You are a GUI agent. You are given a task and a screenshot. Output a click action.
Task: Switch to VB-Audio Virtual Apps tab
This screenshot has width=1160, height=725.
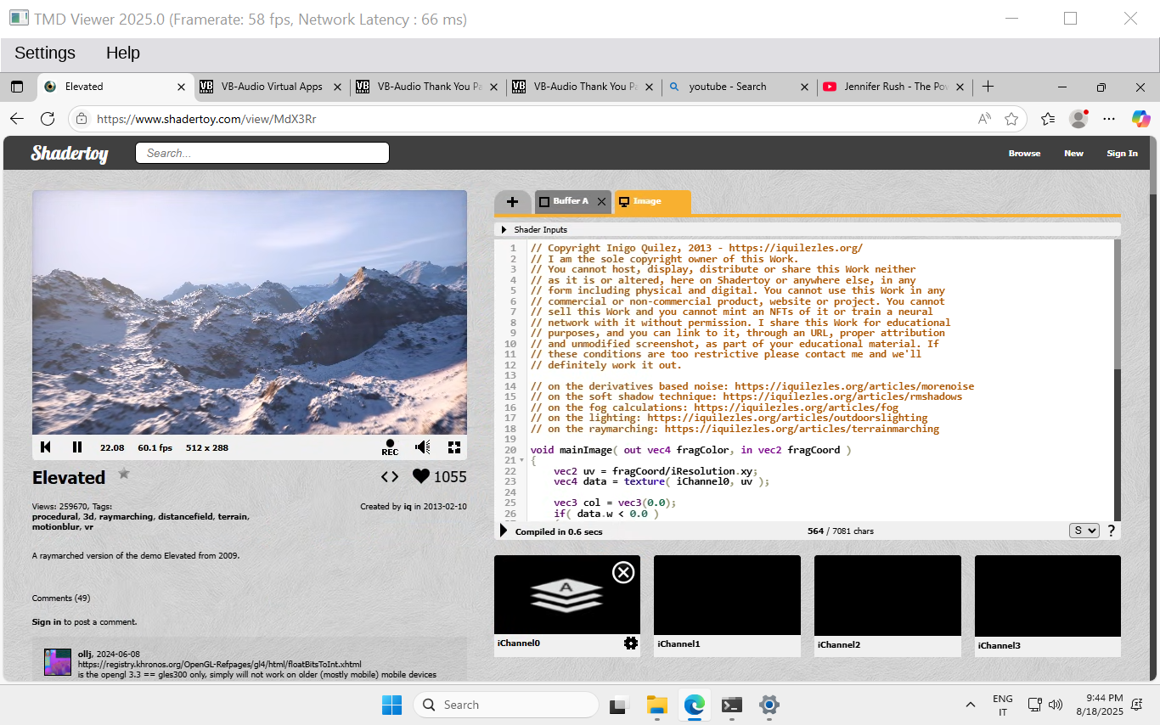pos(270,87)
